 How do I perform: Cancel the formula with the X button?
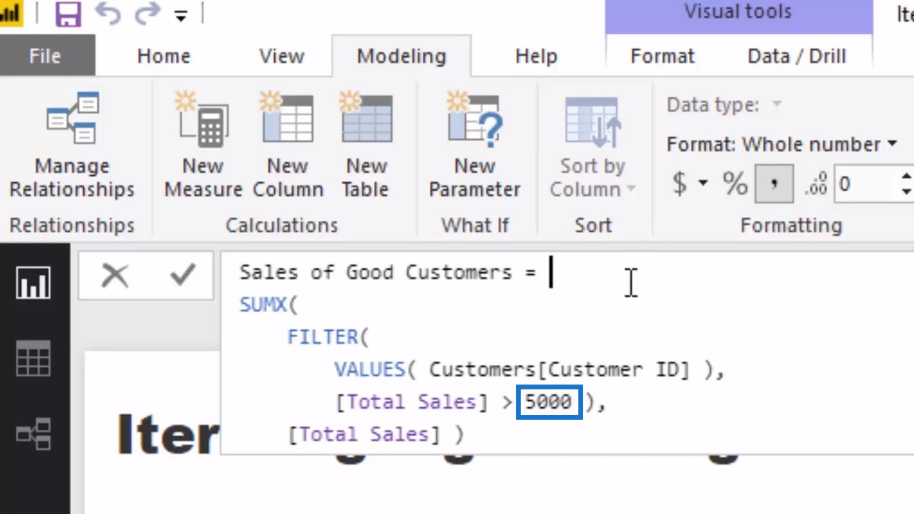115,275
